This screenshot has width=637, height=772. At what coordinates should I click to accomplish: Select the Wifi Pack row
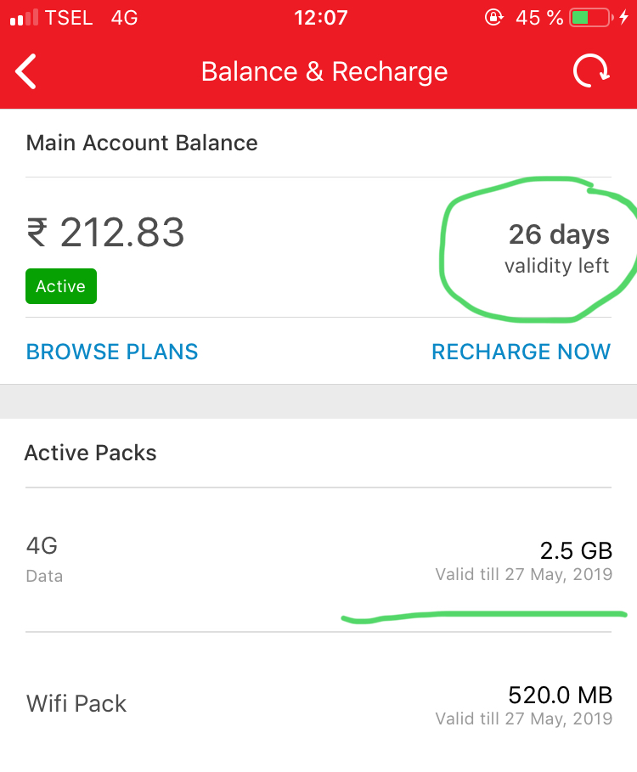pyautogui.click(x=318, y=705)
